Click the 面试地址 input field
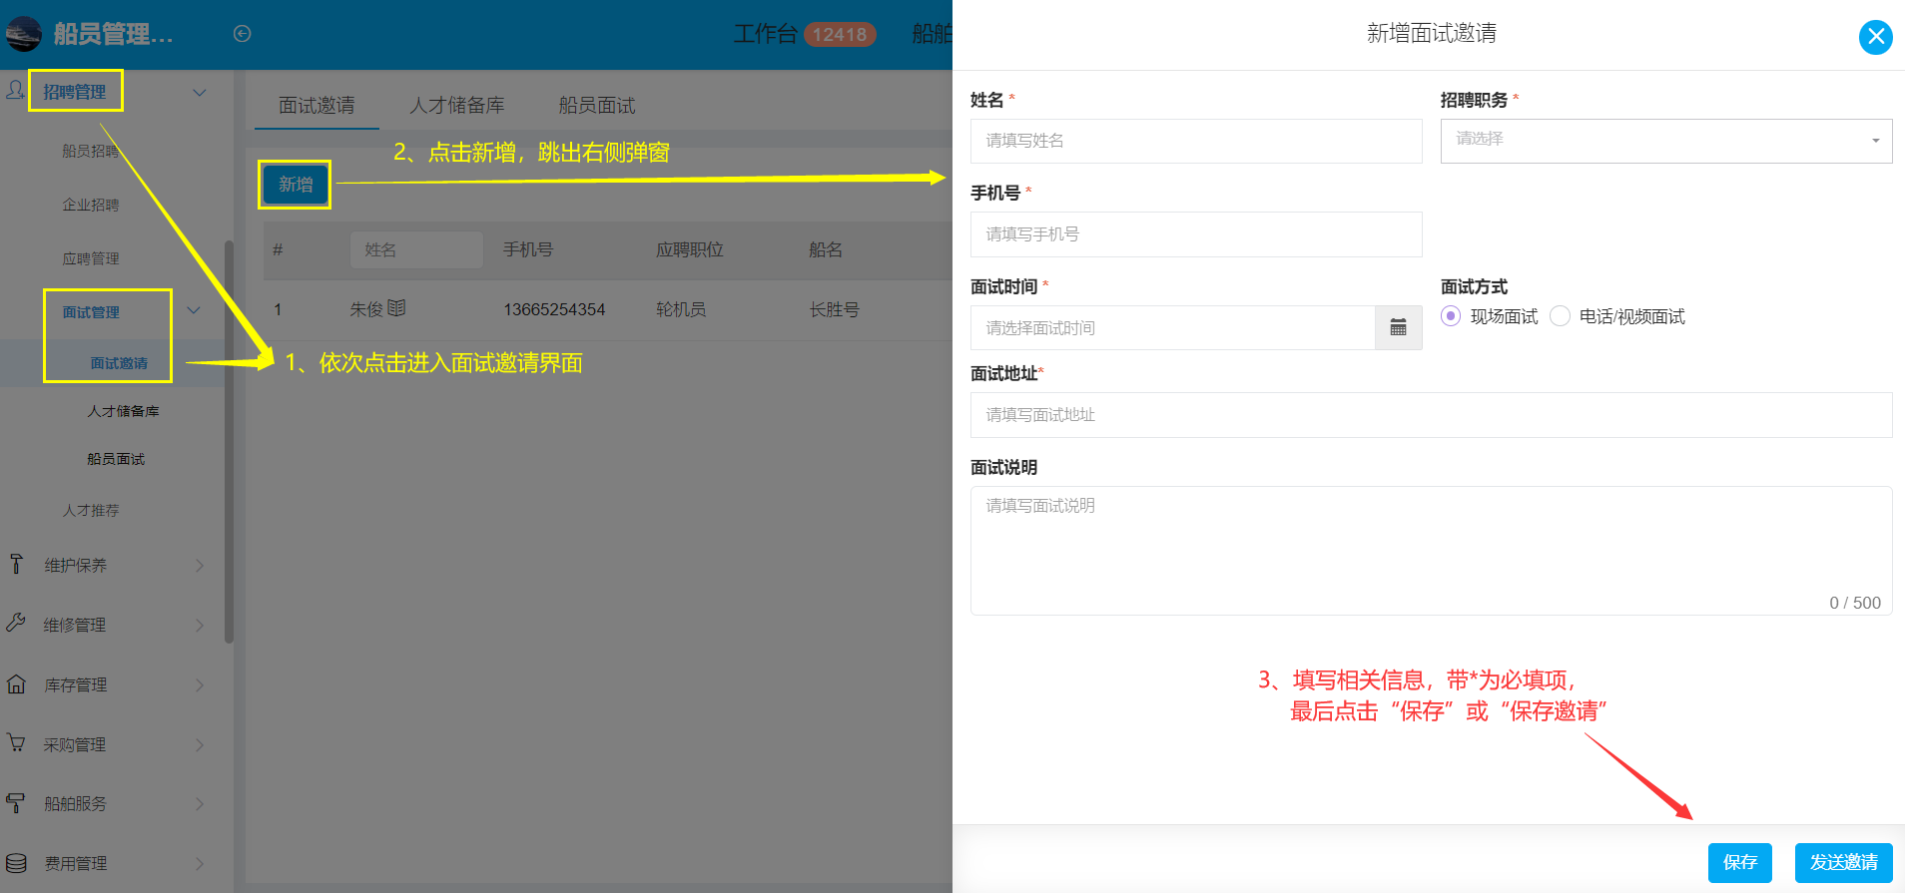Image resolution: width=1905 pixels, height=893 pixels. click(x=1431, y=415)
